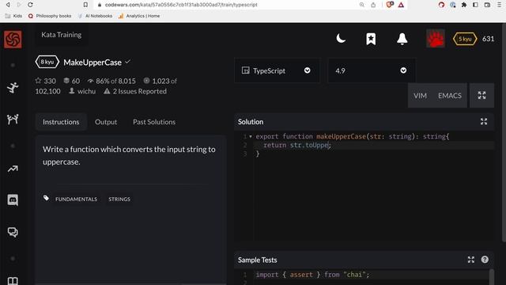Open the extensions puzzle piece icon
Image resolution: width=506 pixels, height=285 pixels.
click(x=464, y=5)
